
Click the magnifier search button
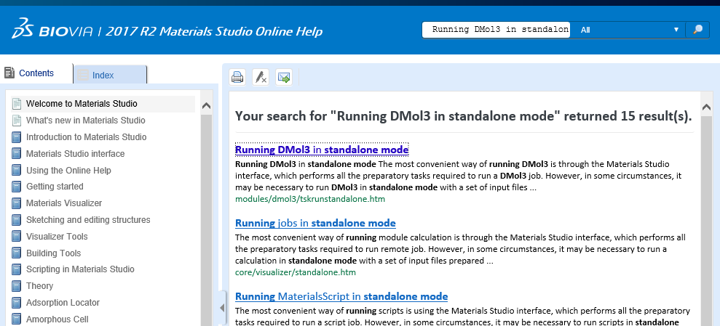point(697,30)
